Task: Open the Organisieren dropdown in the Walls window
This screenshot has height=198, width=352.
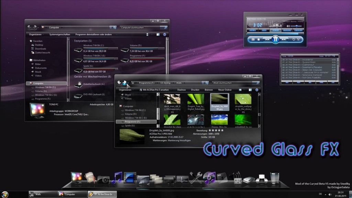Action: 126,90
